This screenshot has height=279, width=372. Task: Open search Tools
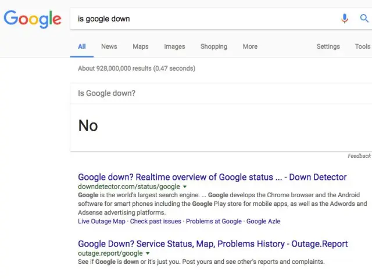tap(363, 46)
